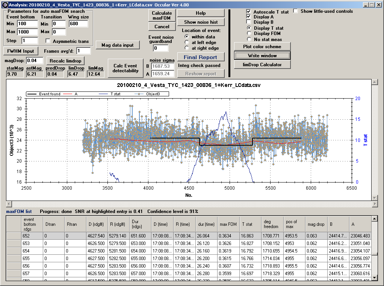Screen dimensions: 384x286
Task: Click Show noise hist button
Action: pyautogui.click(x=201, y=22)
